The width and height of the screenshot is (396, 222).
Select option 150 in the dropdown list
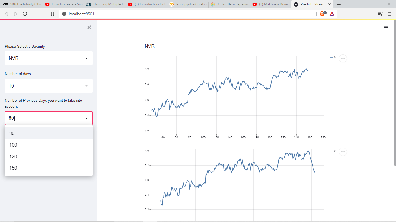coord(49,168)
